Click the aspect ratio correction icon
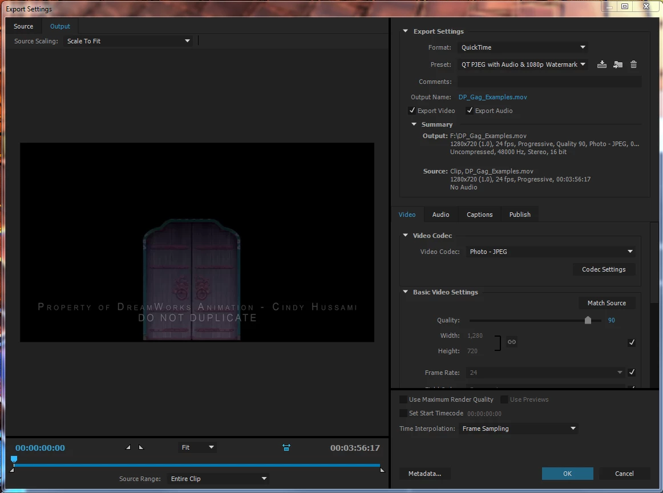663x493 pixels. [x=286, y=447]
